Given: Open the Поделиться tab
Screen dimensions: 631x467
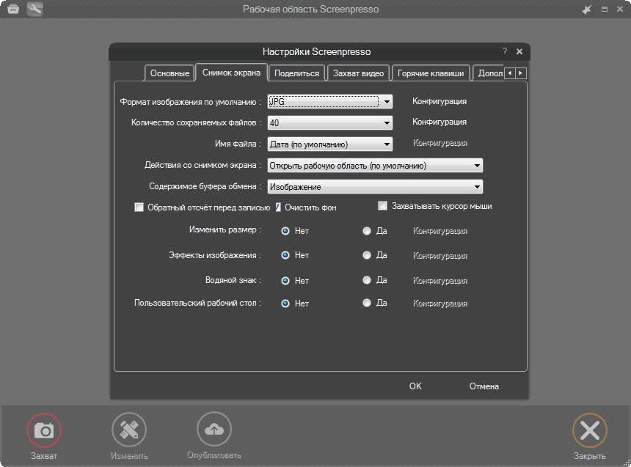Looking at the screenshot, I should pyautogui.click(x=296, y=73).
